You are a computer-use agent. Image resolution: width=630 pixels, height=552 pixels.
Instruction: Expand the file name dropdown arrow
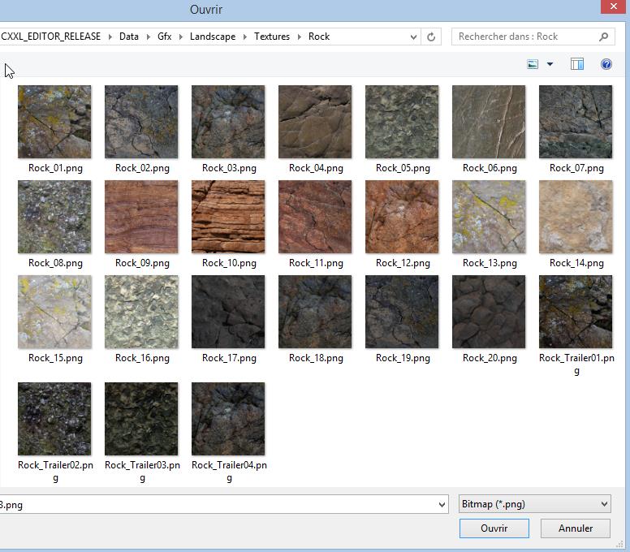click(x=442, y=505)
